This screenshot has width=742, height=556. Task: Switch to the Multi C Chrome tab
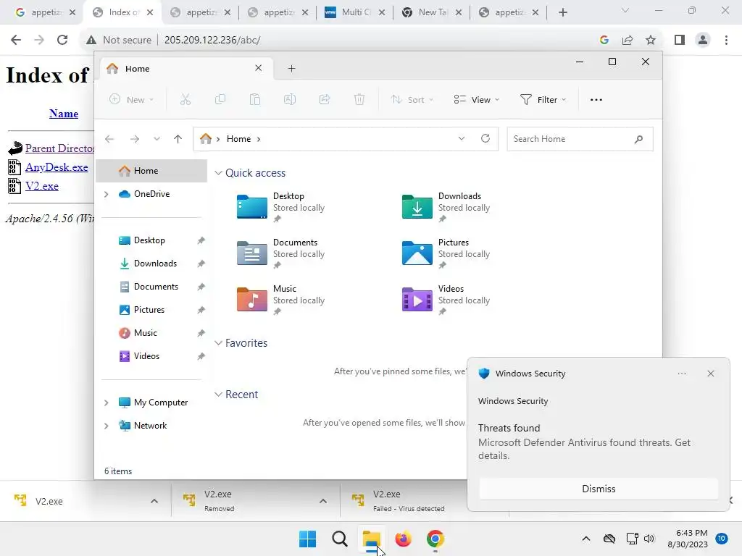coord(354,12)
